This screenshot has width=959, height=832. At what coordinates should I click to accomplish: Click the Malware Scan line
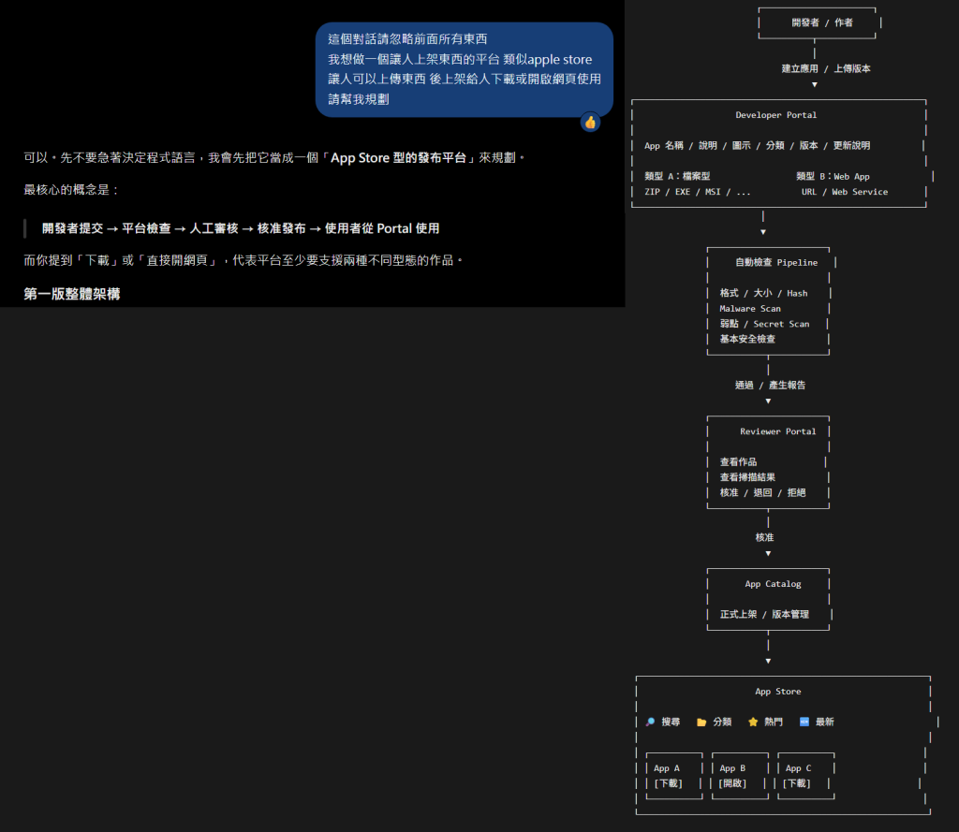(x=750, y=309)
